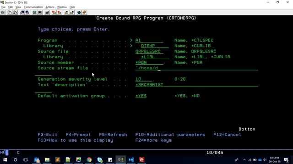Image resolution: width=293 pixels, height=164 pixels.
Task: Open the Windows Start menu
Action: (5, 160)
